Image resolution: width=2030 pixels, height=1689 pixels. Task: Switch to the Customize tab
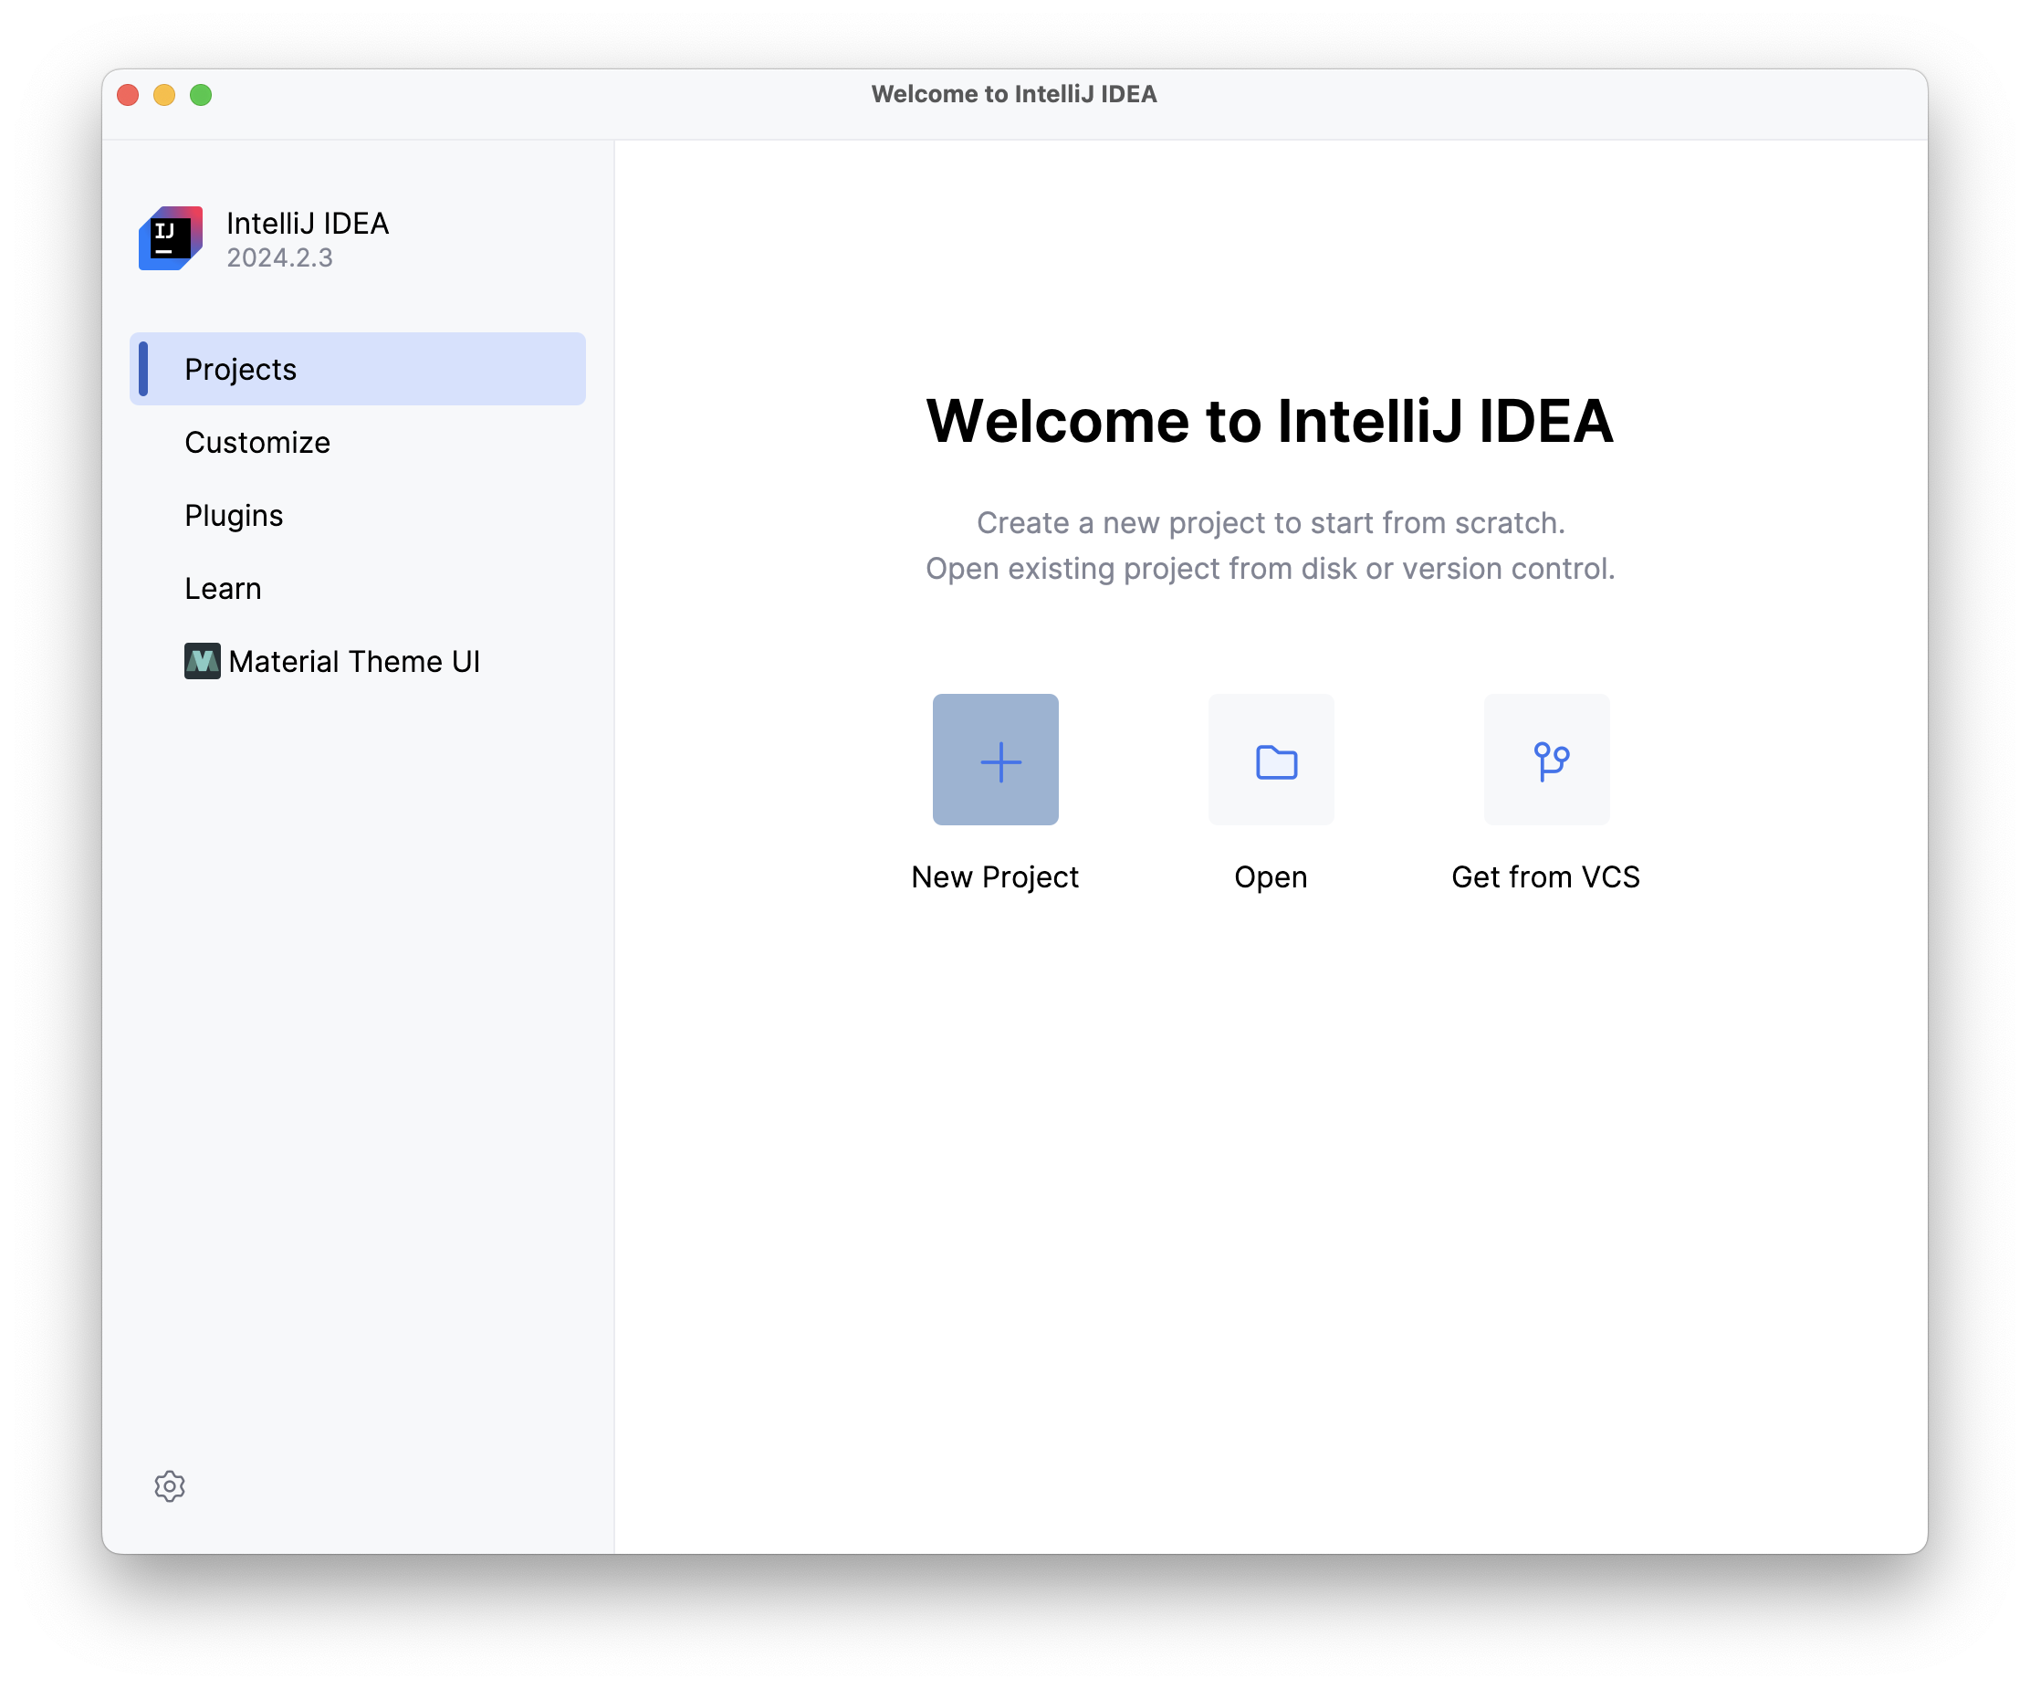click(x=257, y=443)
